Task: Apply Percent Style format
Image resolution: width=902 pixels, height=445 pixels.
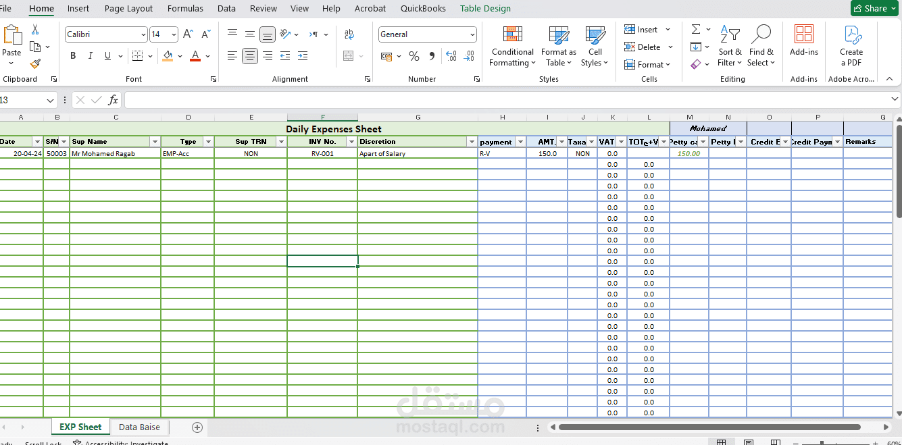Action: tap(414, 56)
